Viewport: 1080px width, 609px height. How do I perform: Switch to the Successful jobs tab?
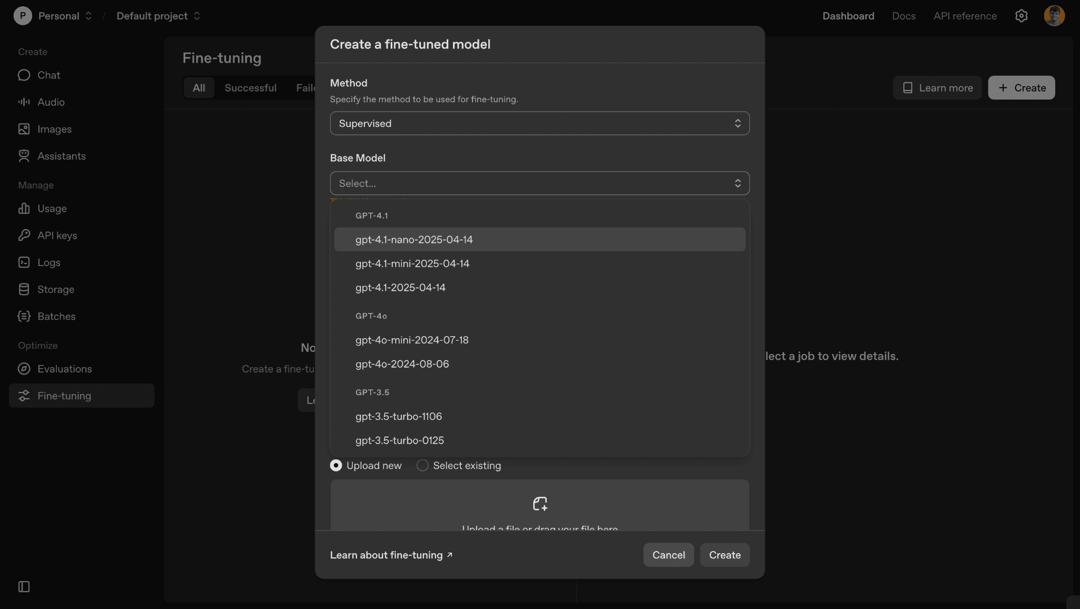coord(250,87)
